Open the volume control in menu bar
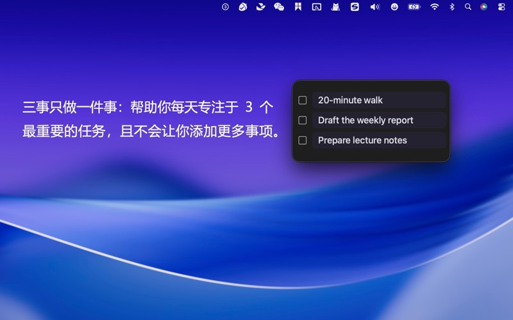This screenshot has height=320, width=513. (375, 7)
